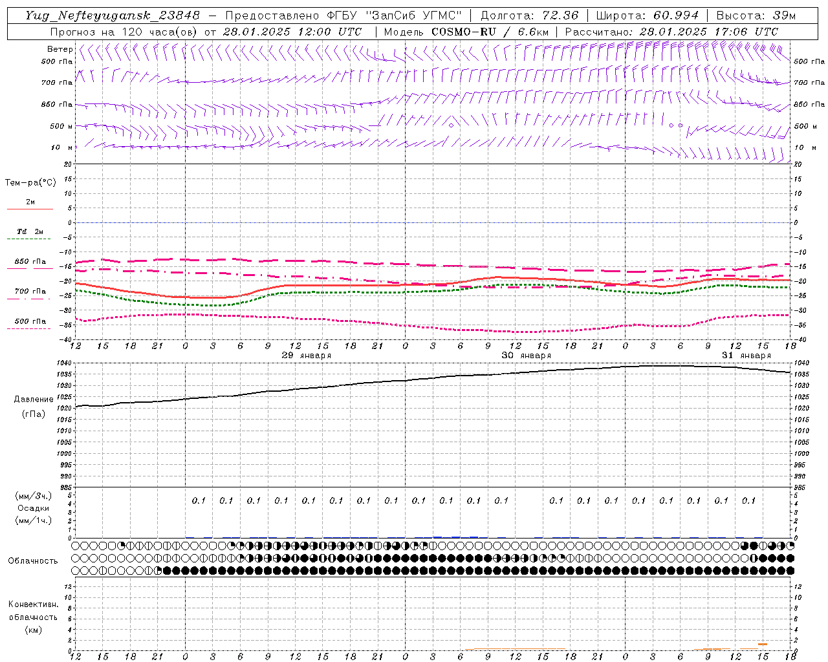Click the (мм/1ч.) precipitation unit label
Screen dimensions: 828x662
(x=34, y=520)
